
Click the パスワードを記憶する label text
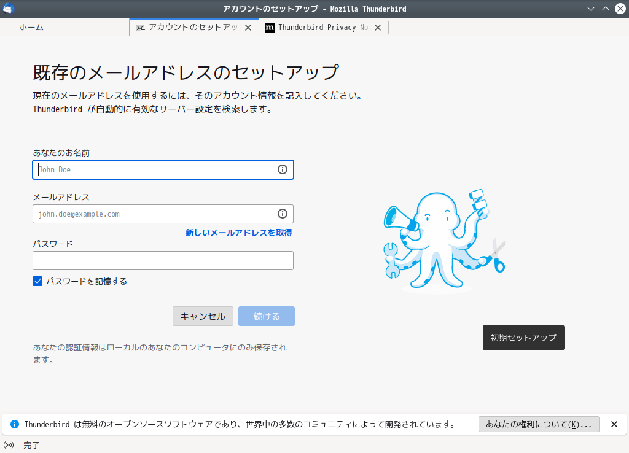tap(87, 281)
